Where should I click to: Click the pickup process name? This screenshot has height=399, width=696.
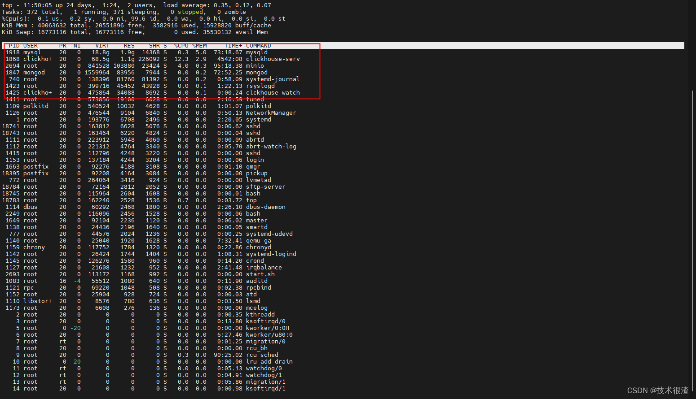pos(257,173)
